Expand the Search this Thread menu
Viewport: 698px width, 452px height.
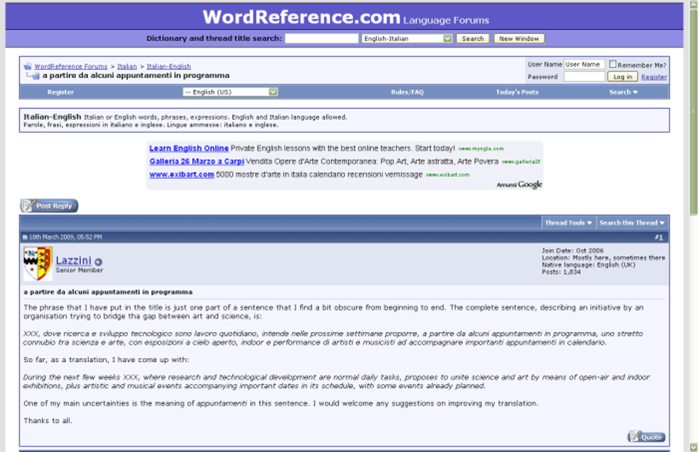pyautogui.click(x=632, y=223)
